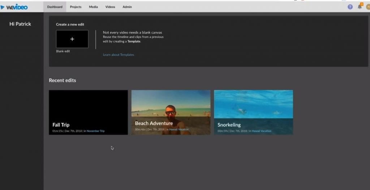
Task: Select the Videos tab
Action: [110, 7]
